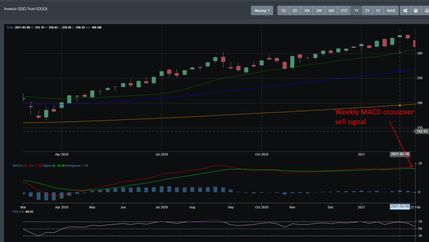This screenshot has height=242, width=429.
Task: Open the Weekly interval dropdown
Action: (x=262, y=11)
